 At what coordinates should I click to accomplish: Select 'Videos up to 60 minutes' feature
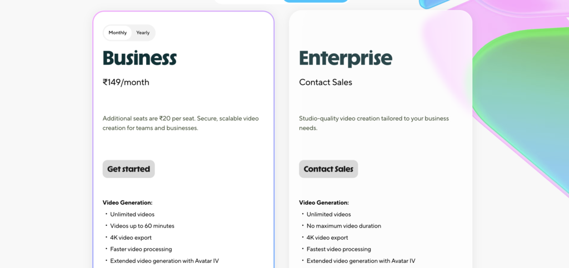coord(142,226)
